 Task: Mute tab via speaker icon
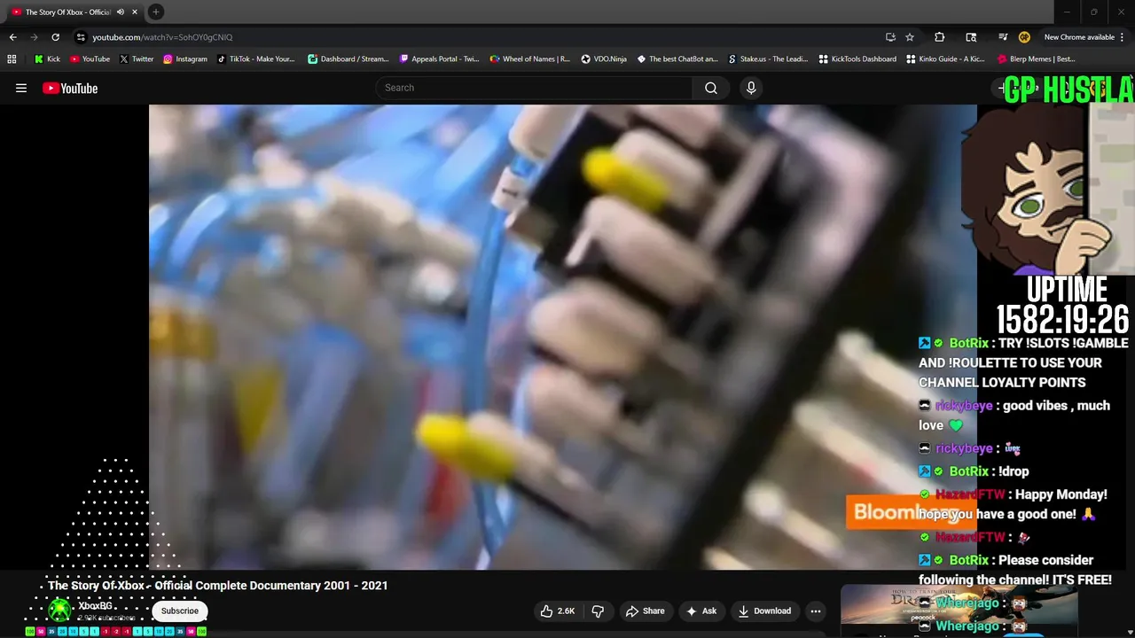[121, 12]
